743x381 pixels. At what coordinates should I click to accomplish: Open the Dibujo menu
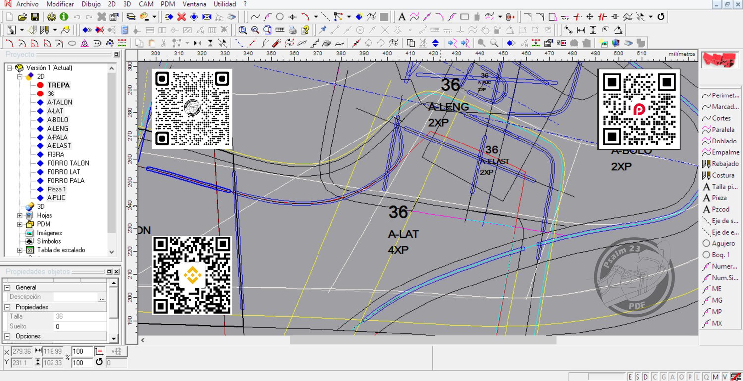click(x=91, y=4)
